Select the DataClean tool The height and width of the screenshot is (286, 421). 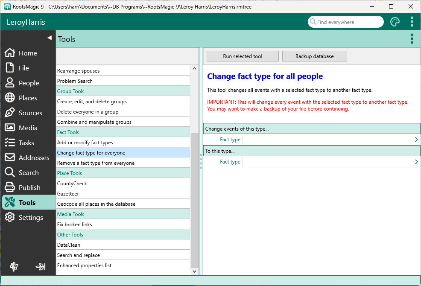(x=69, y=245)
